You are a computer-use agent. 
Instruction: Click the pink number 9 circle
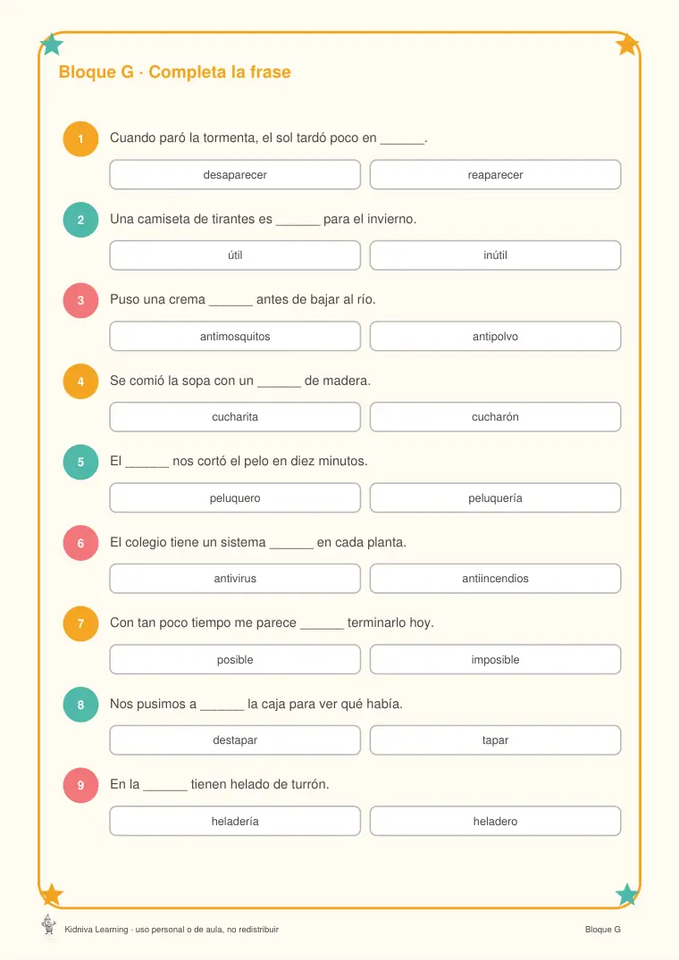pos(80,786)
